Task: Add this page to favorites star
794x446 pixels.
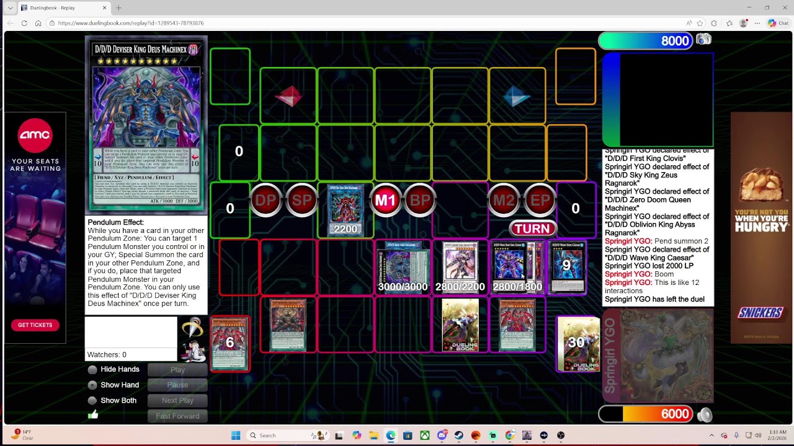Action: [700, 23]
